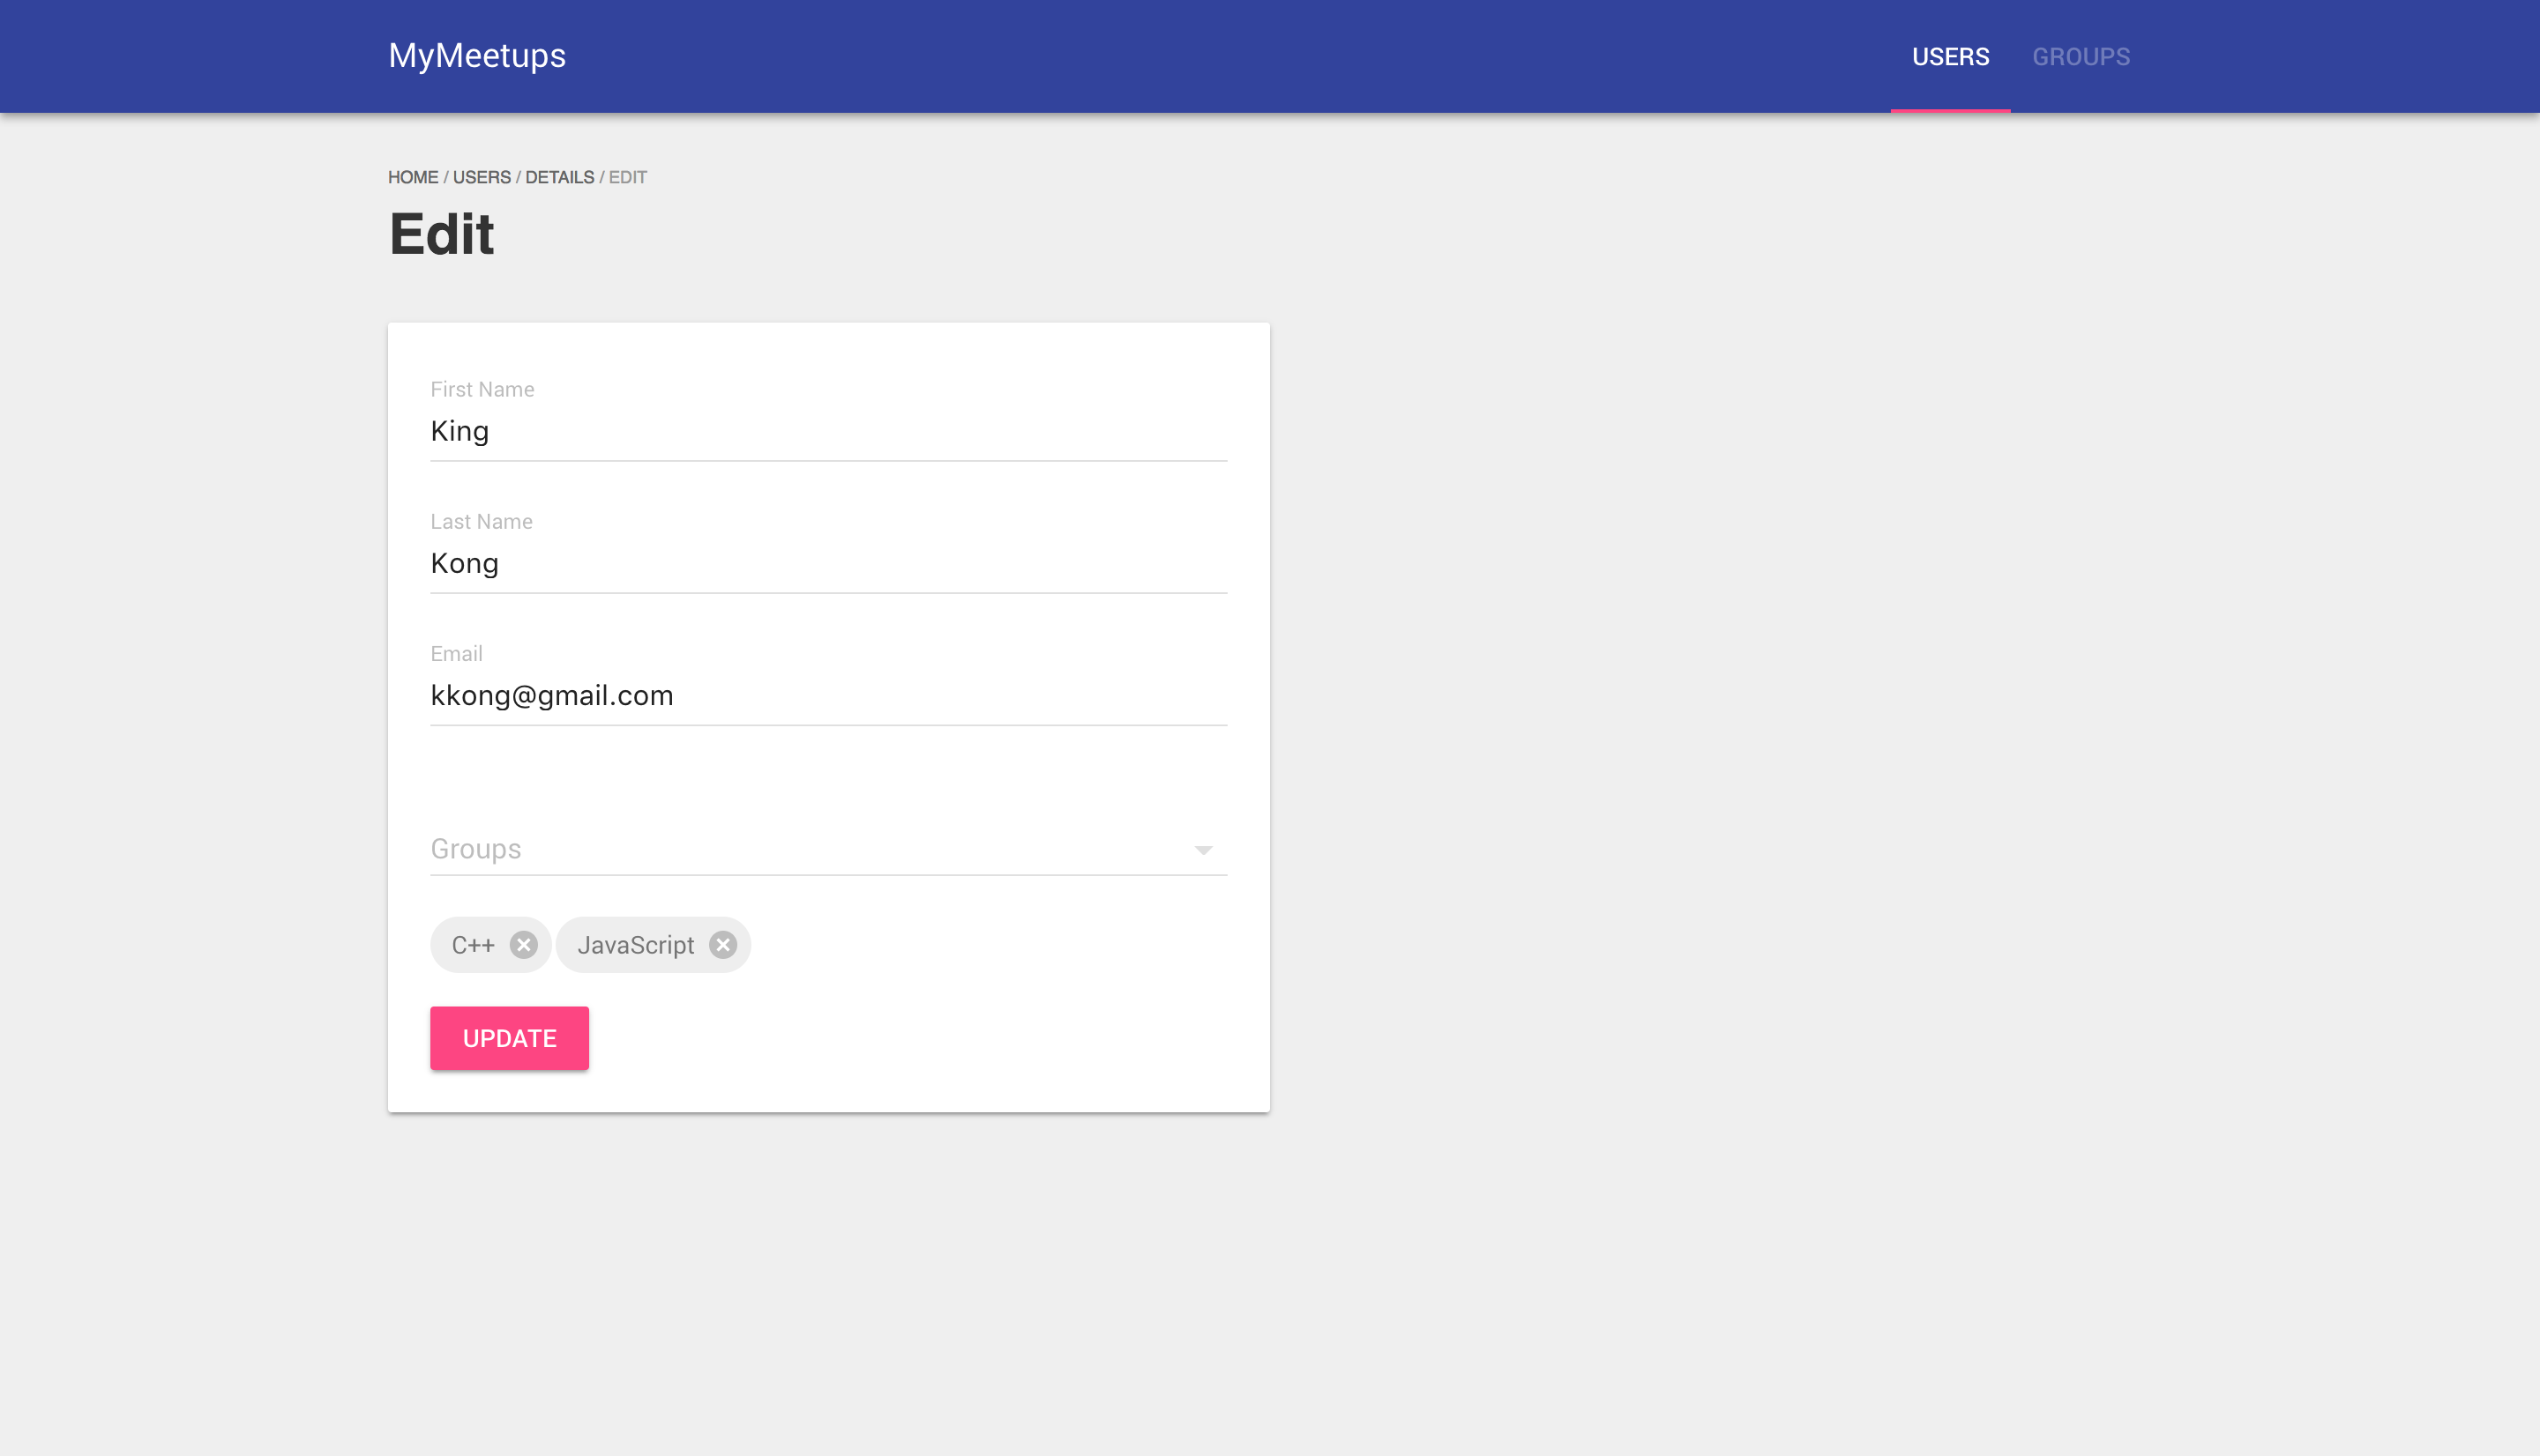Go to MyMeetups home via logo
2540x1456 pixels.
tap(476, 55)
